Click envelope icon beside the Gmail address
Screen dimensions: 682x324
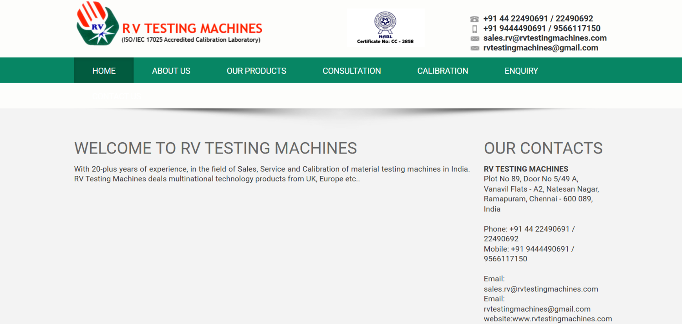point(474,48)
